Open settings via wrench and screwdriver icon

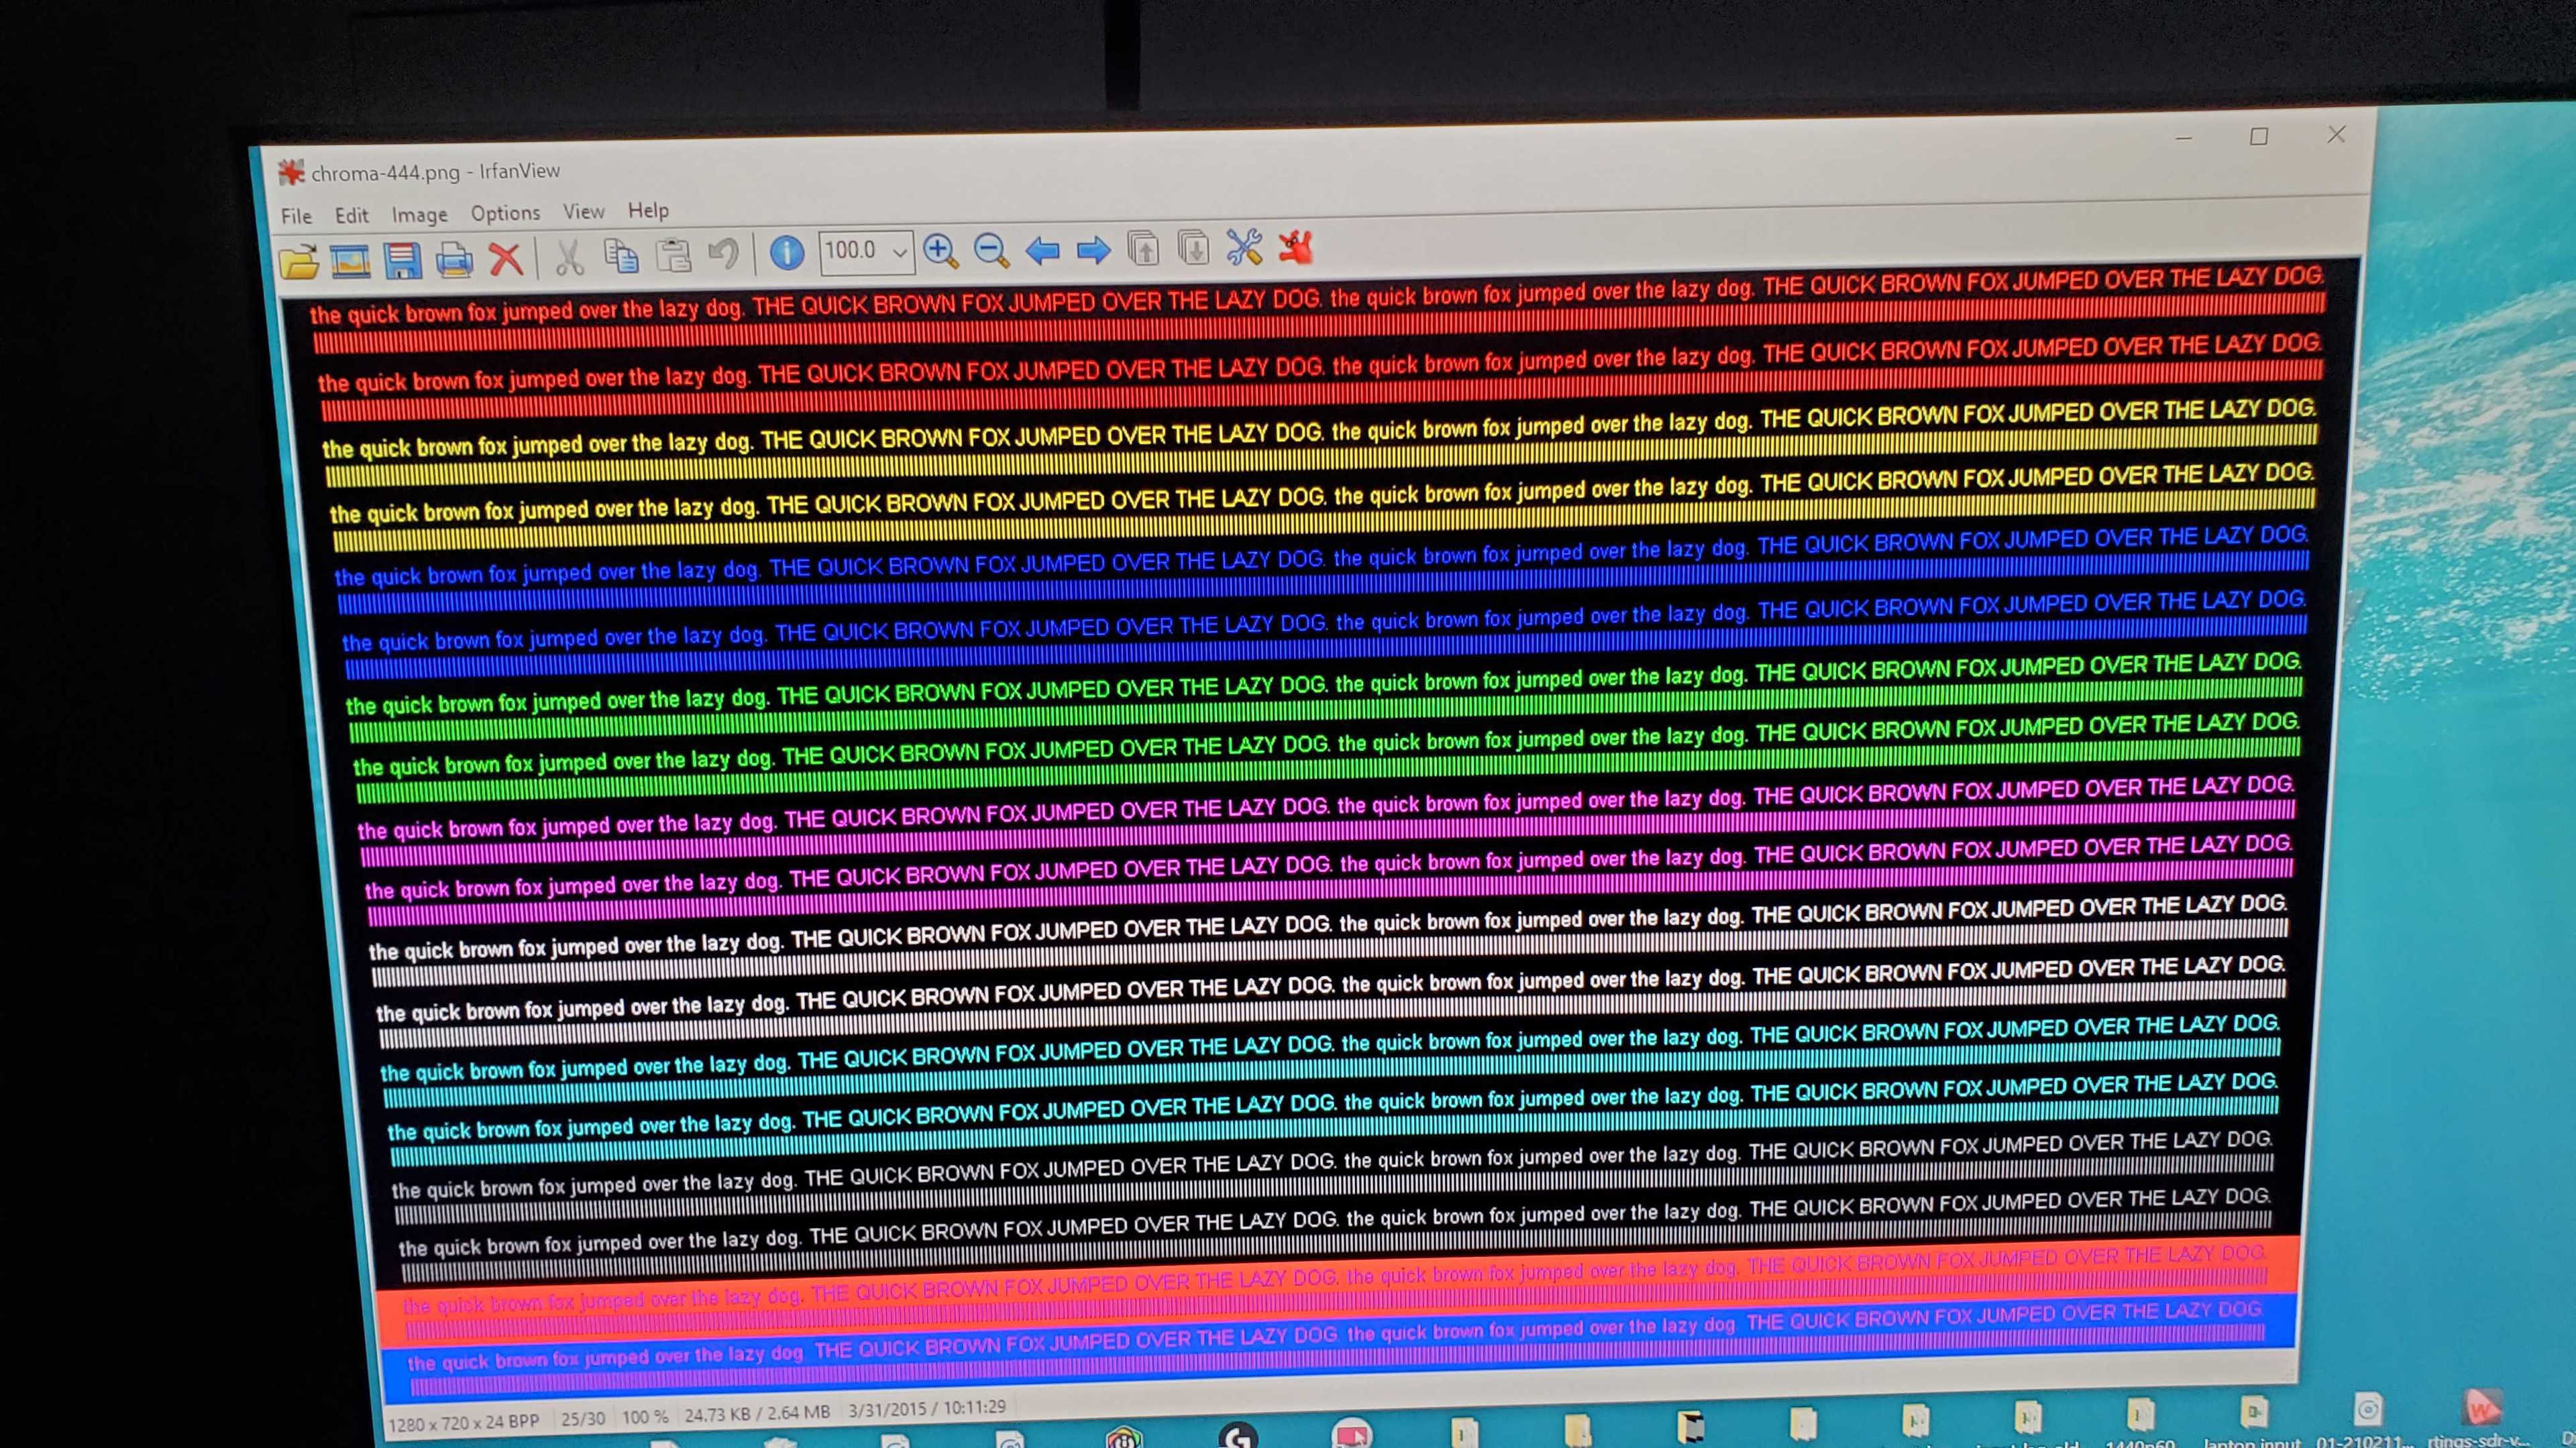tap(1244, 247)
